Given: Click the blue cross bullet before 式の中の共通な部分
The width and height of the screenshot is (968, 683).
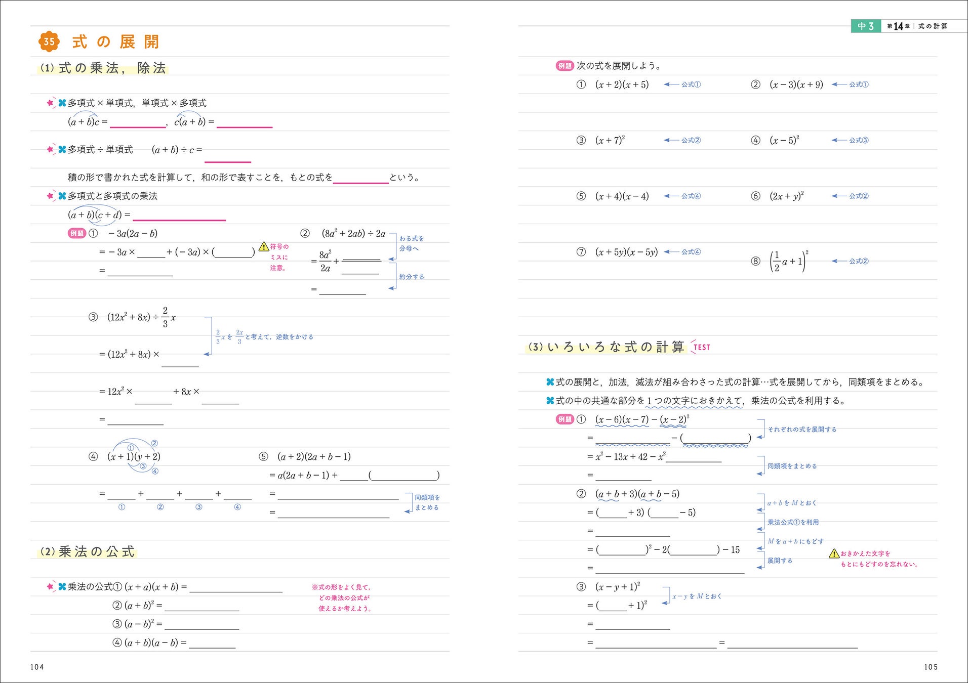Looking at the screenshot, I should (x=550, y=401).
